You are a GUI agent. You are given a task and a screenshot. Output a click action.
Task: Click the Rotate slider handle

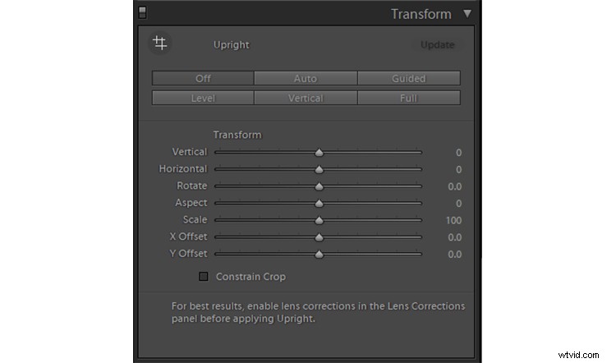click(x=319, y=186)
